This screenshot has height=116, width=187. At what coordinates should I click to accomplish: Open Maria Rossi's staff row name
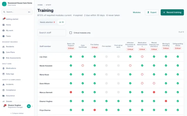tap(44, 75)
